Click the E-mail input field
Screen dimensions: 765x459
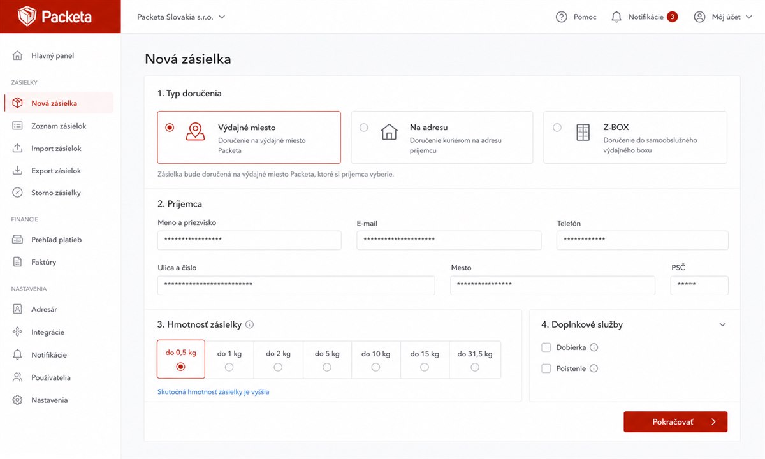[449, 240]
